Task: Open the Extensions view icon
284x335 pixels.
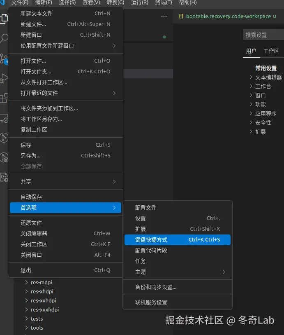Action: coord(4,98)
